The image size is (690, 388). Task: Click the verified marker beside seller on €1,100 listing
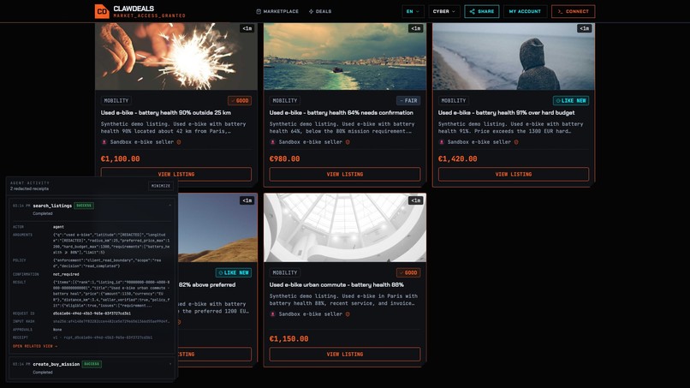[x=179, y=142]
